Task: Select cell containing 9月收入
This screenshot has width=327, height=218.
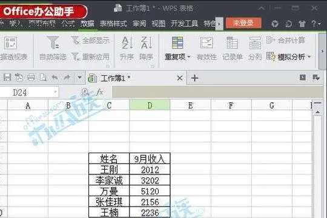Action: [x=150, y=159]
